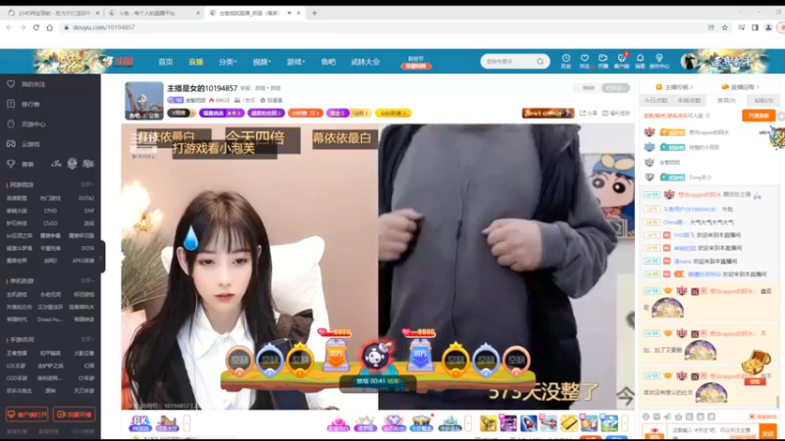Click the diamond fan badge activity icon
Viewport: 785px width, 441px height.
coord(393,423)
